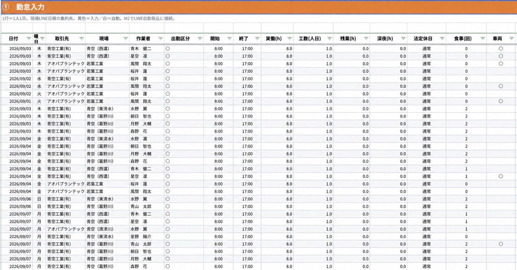The width and height of the screenshot is (517, 270).
Task: Select アオバプランテック in the 2026/09/01 row
Action: click(x=66, y=101)
